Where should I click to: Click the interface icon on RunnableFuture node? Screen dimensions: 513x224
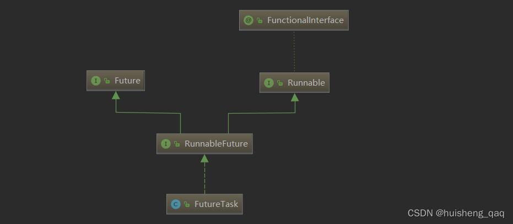point(165,144)
